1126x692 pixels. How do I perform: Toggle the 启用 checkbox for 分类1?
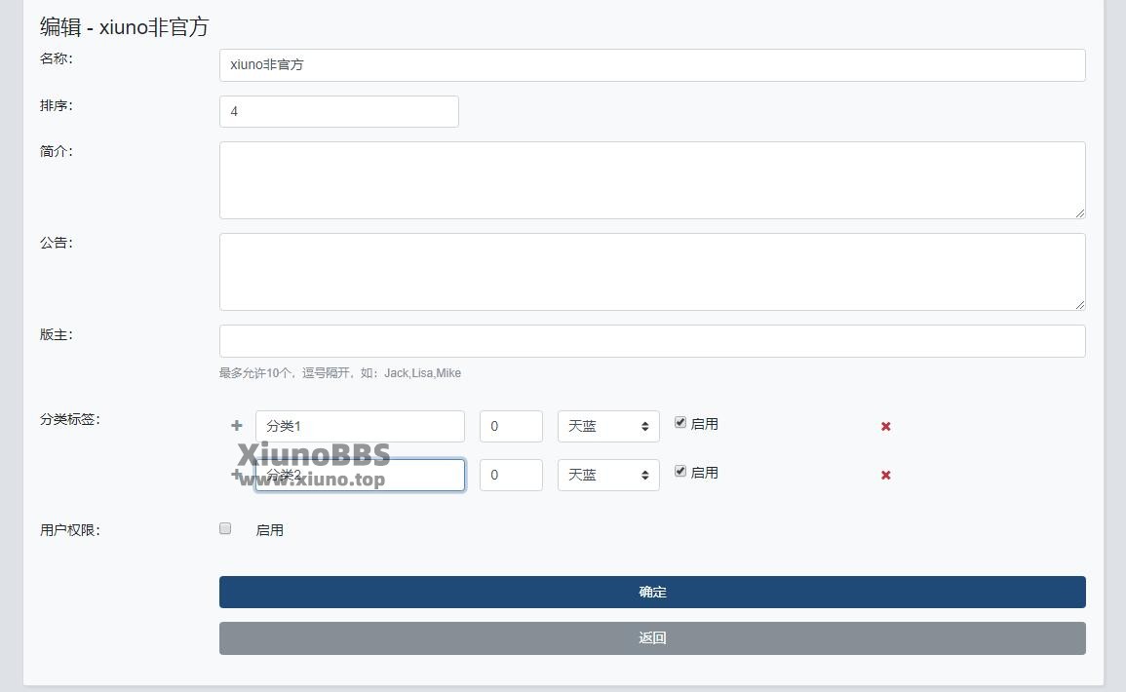click(680, 423)
